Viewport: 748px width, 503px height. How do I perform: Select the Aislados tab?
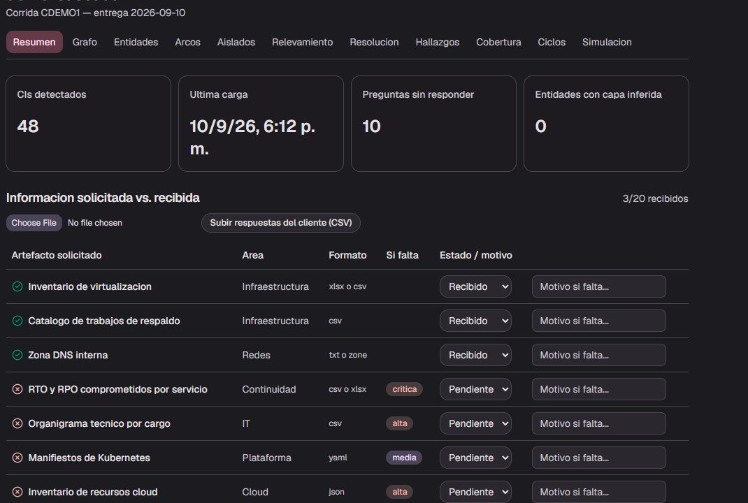point(236,42)
